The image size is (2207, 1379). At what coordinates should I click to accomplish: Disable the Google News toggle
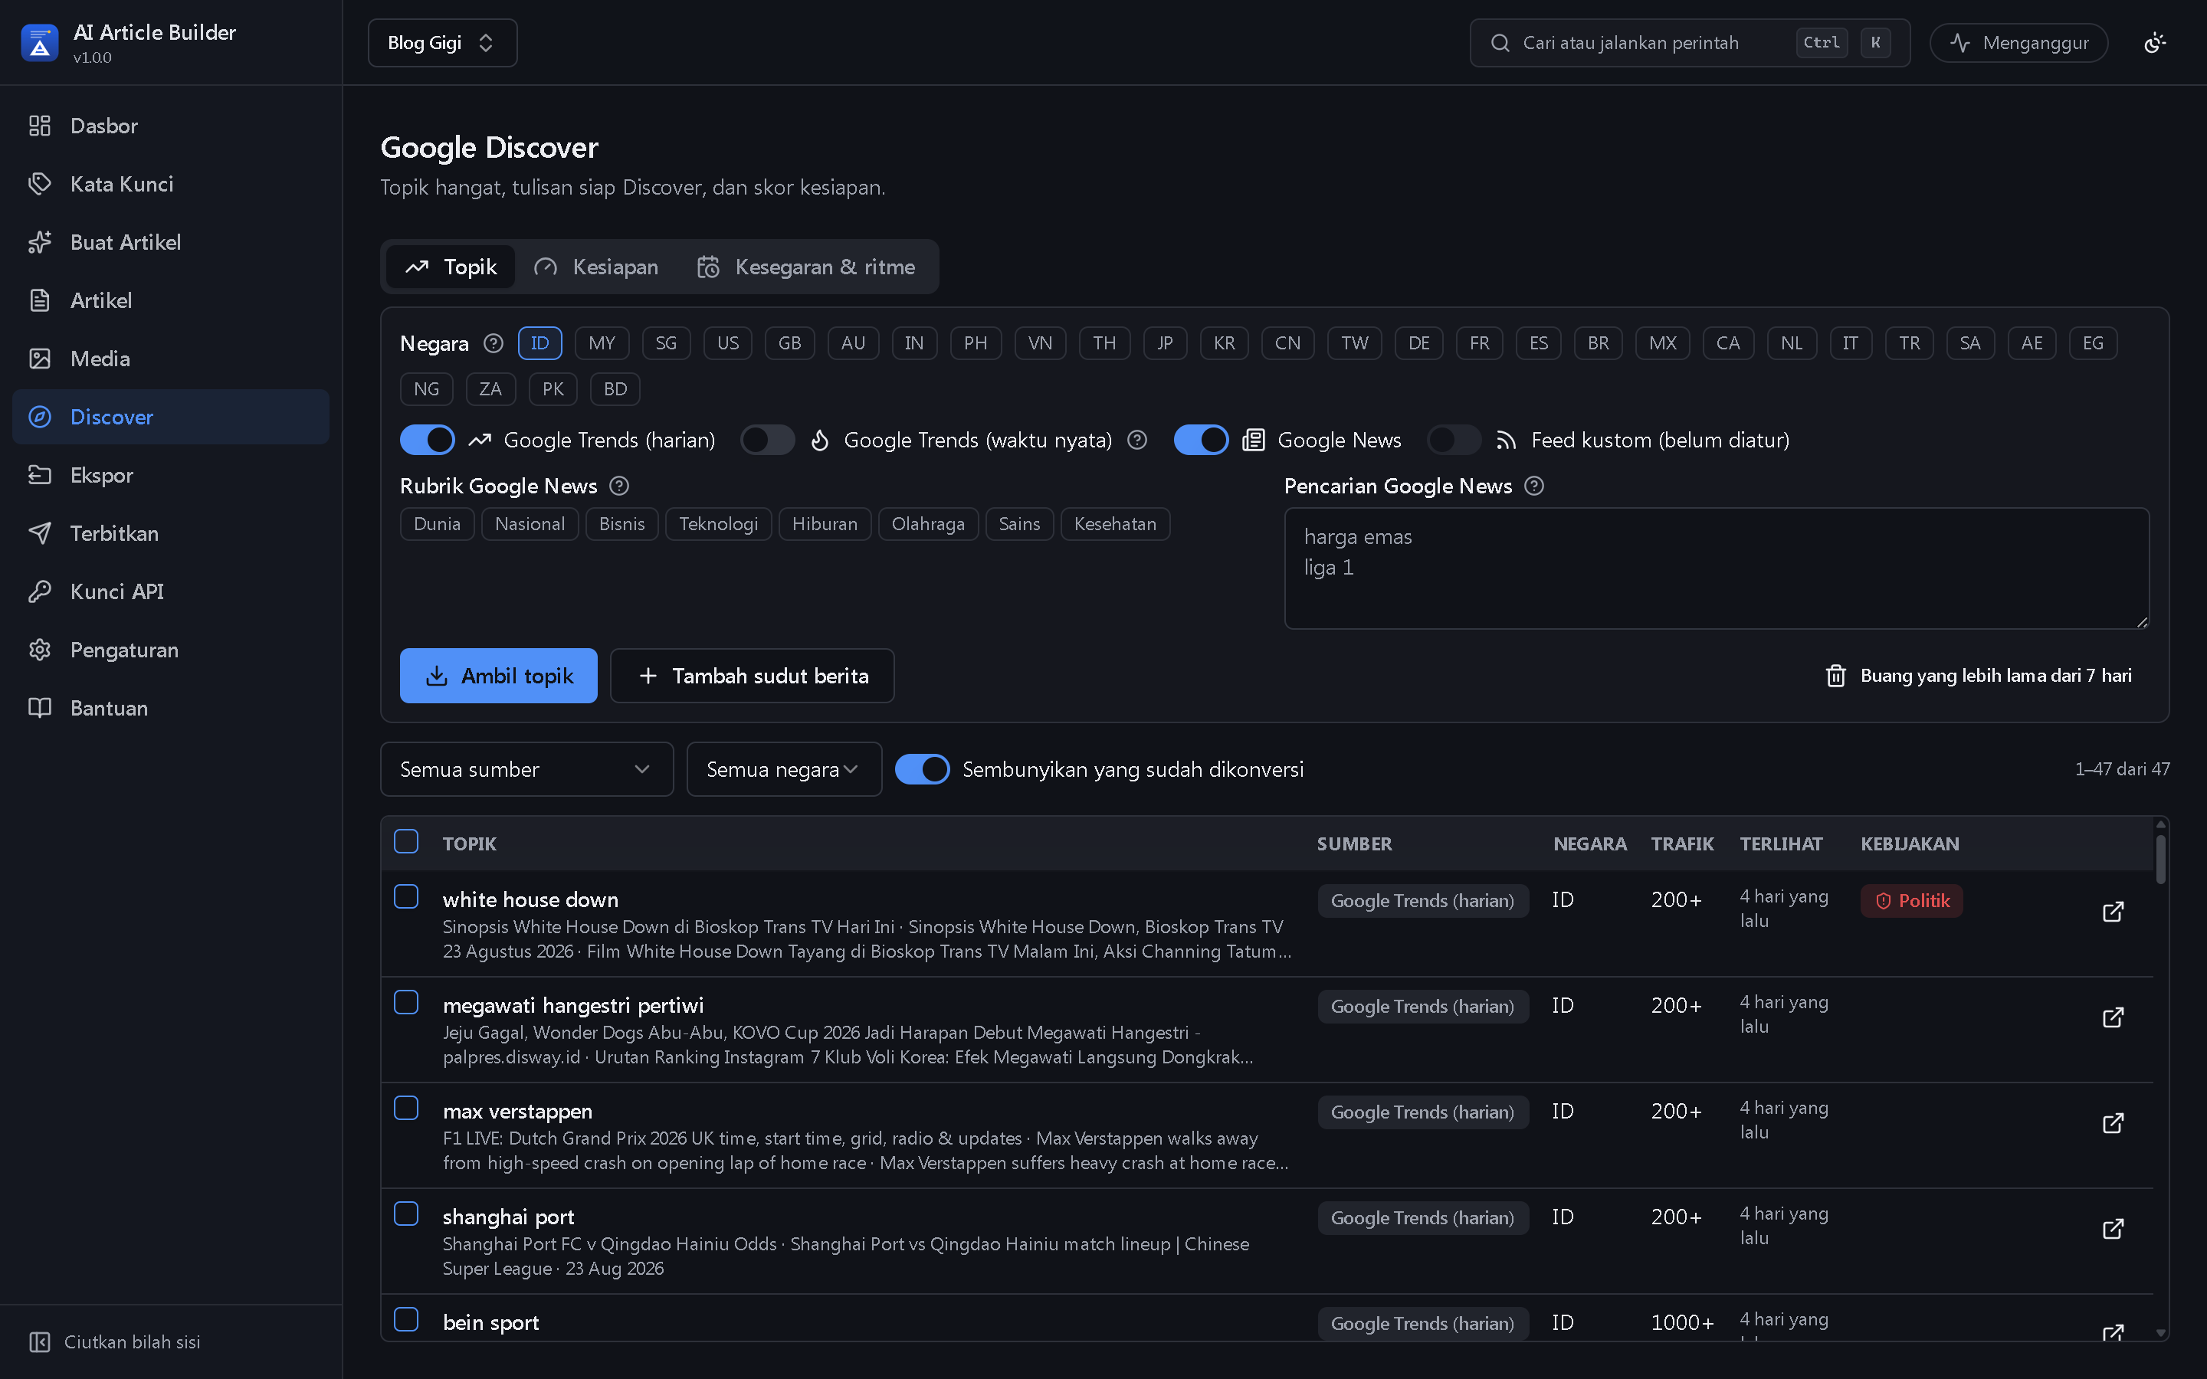1201,440
